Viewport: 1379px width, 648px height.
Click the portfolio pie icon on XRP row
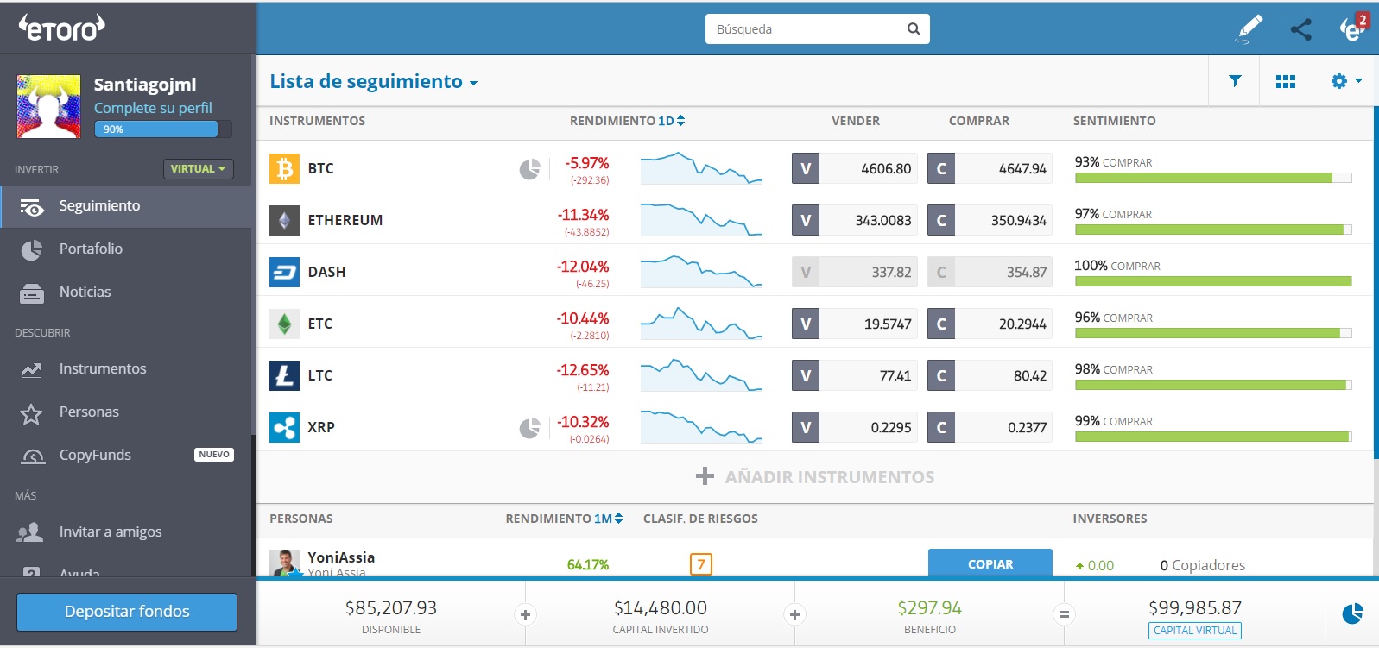[529, 428]
